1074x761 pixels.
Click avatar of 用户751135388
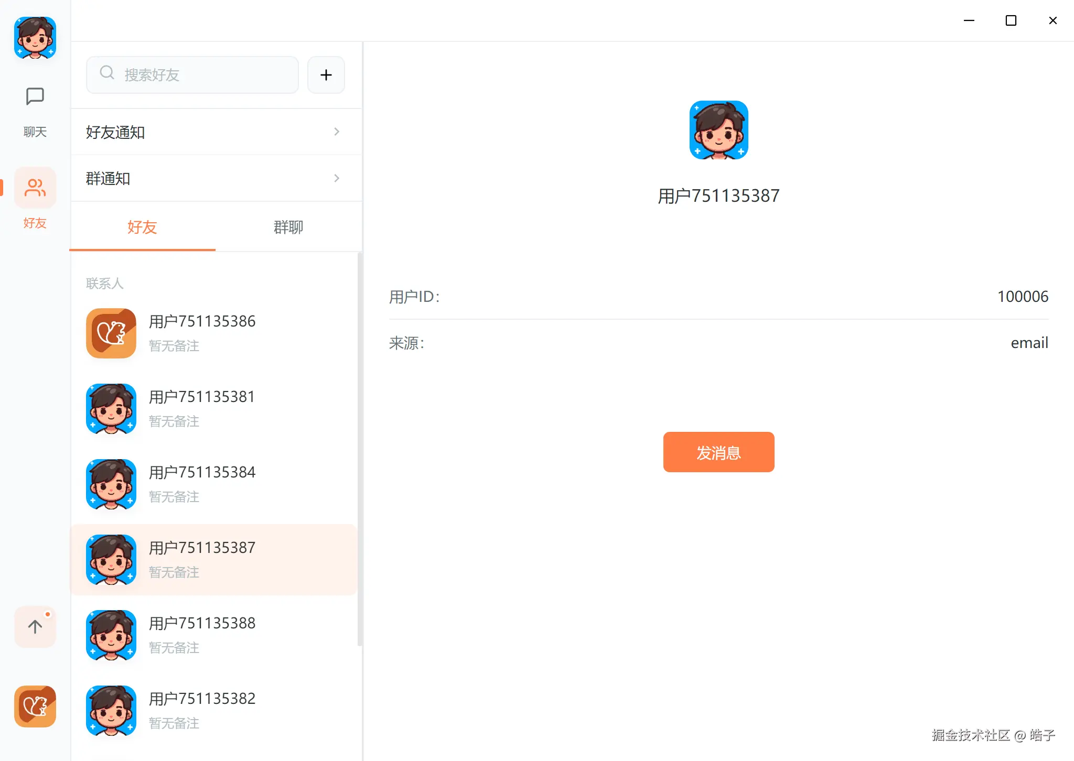click(x=111, y=635)
